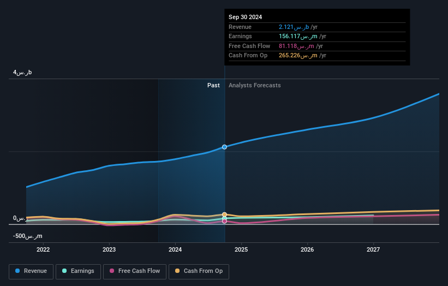Click the 'Revenue' tooltip row label
The image size is (448, 286).
[240, 27]
